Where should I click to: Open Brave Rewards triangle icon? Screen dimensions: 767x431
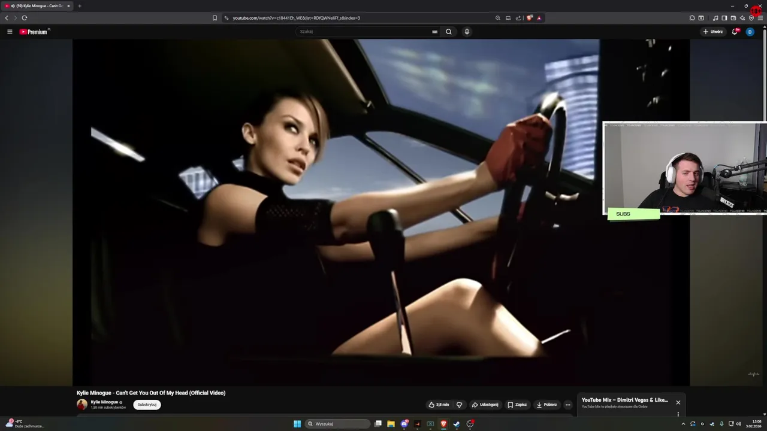539,18
